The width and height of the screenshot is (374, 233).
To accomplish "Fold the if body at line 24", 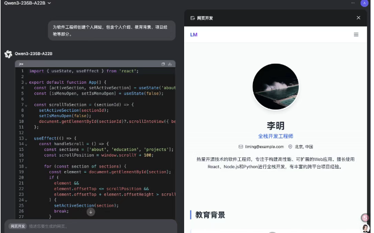I will pyautogui.click(x=26, y=200).
